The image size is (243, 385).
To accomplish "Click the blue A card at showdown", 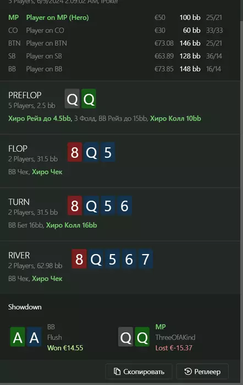I will pos(34,337).
